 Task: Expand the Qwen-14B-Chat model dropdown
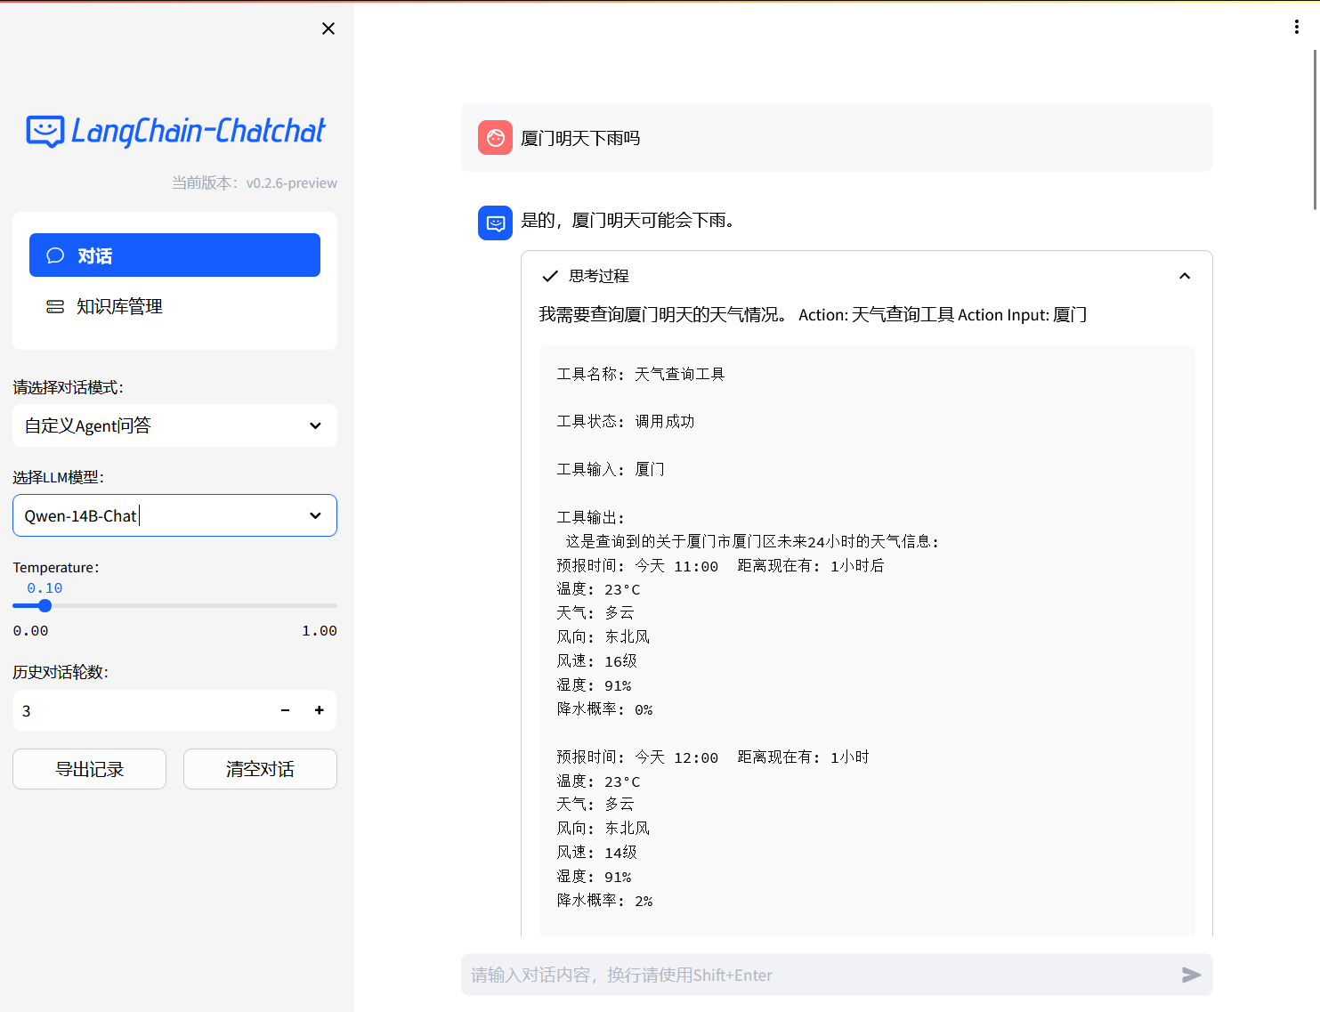coord(174,515)
